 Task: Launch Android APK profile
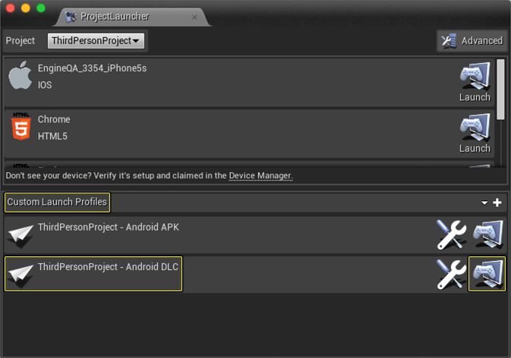(x=488, y=234)
